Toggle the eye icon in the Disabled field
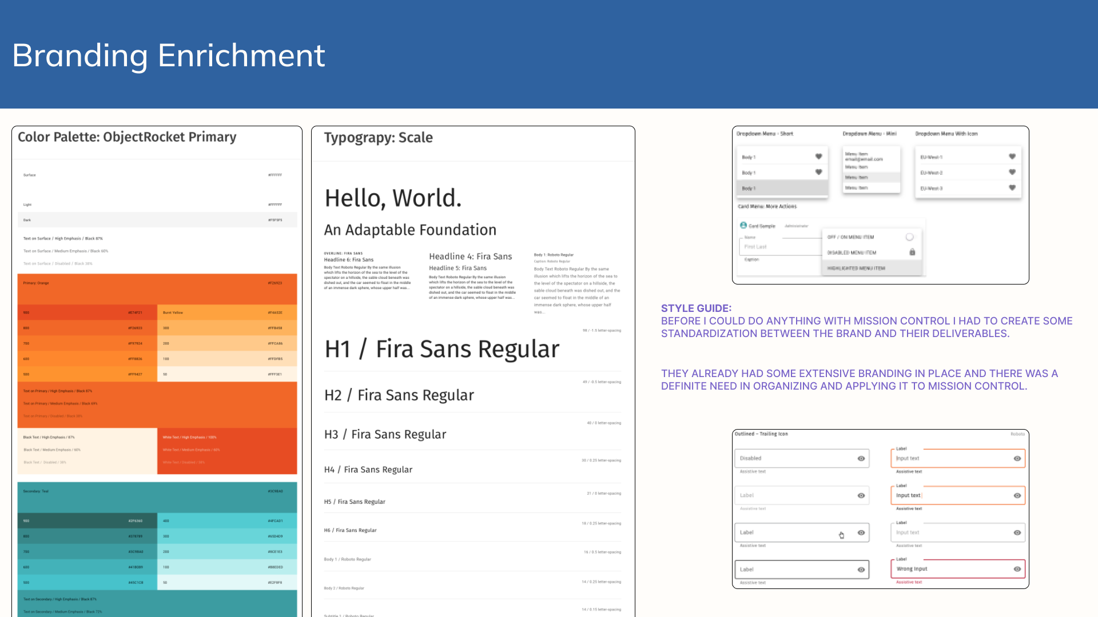Screen dimensions: 1098x617 pyautogui.click(x=861, y=458)
